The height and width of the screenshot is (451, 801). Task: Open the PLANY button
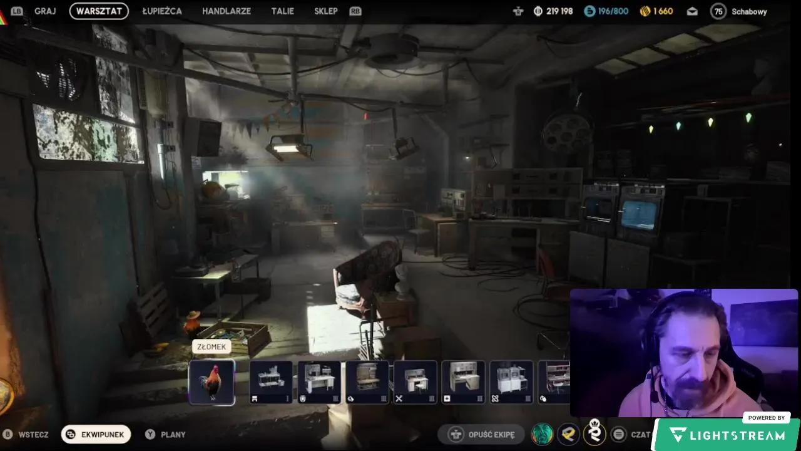[165, 434]
